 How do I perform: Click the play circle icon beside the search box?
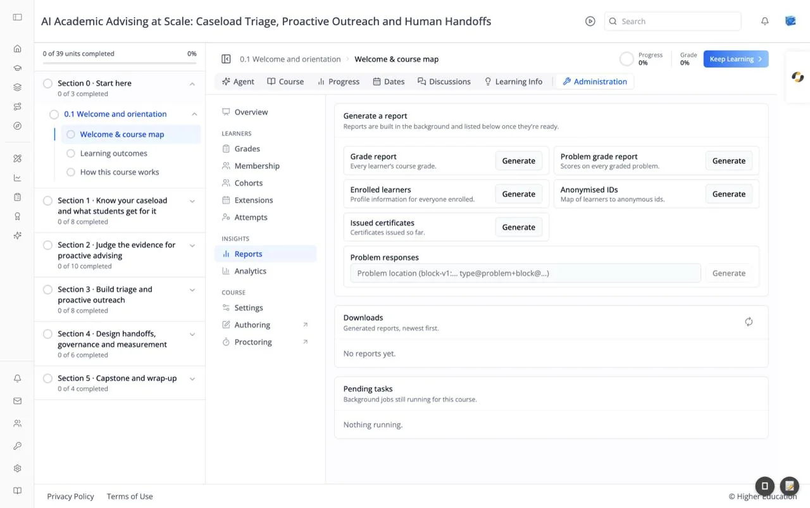pos(590,22)
